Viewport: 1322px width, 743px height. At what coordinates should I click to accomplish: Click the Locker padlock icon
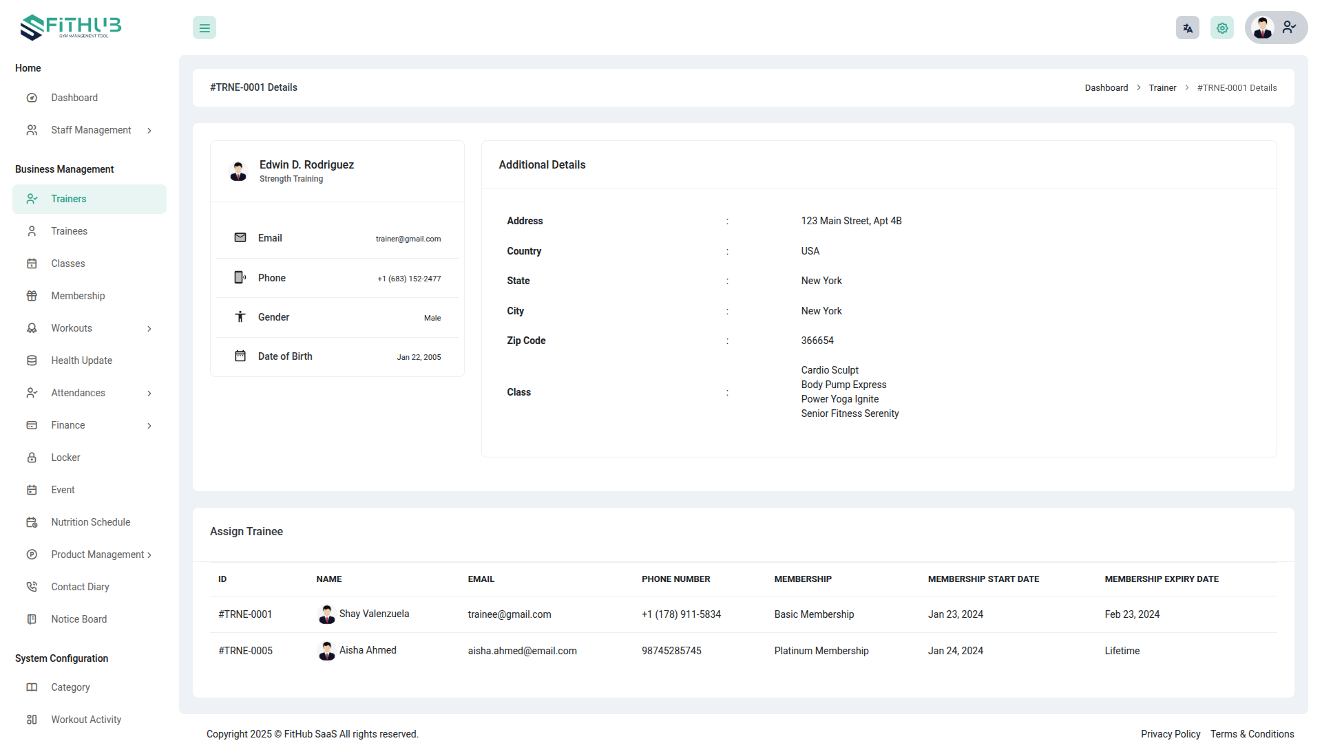point(32,457)
